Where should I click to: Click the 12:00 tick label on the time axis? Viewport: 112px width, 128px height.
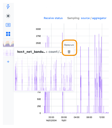tap(102, 117)
